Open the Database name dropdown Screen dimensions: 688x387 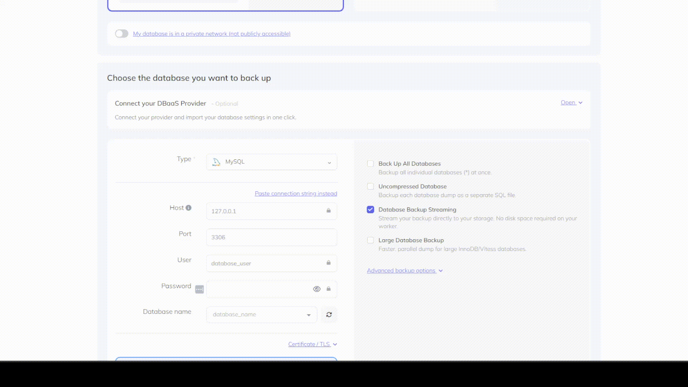pos(262,315)
